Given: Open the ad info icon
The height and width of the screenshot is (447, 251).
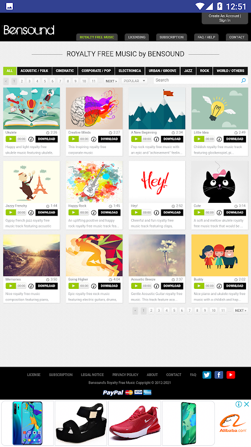Looking at the screenshot, I should [239, 404].
